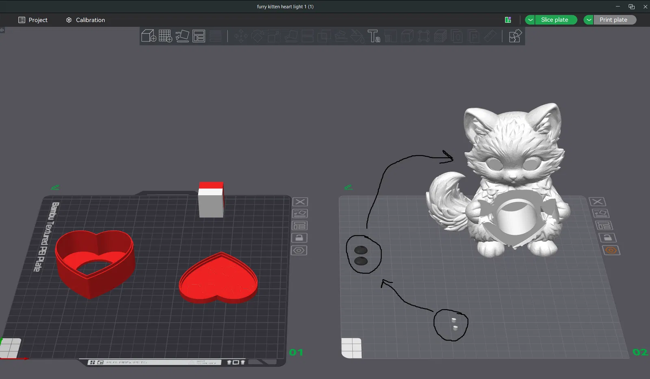This screenshot has width=650, height=379.
Task: Click the green plate number '01'
Action: 296,352
